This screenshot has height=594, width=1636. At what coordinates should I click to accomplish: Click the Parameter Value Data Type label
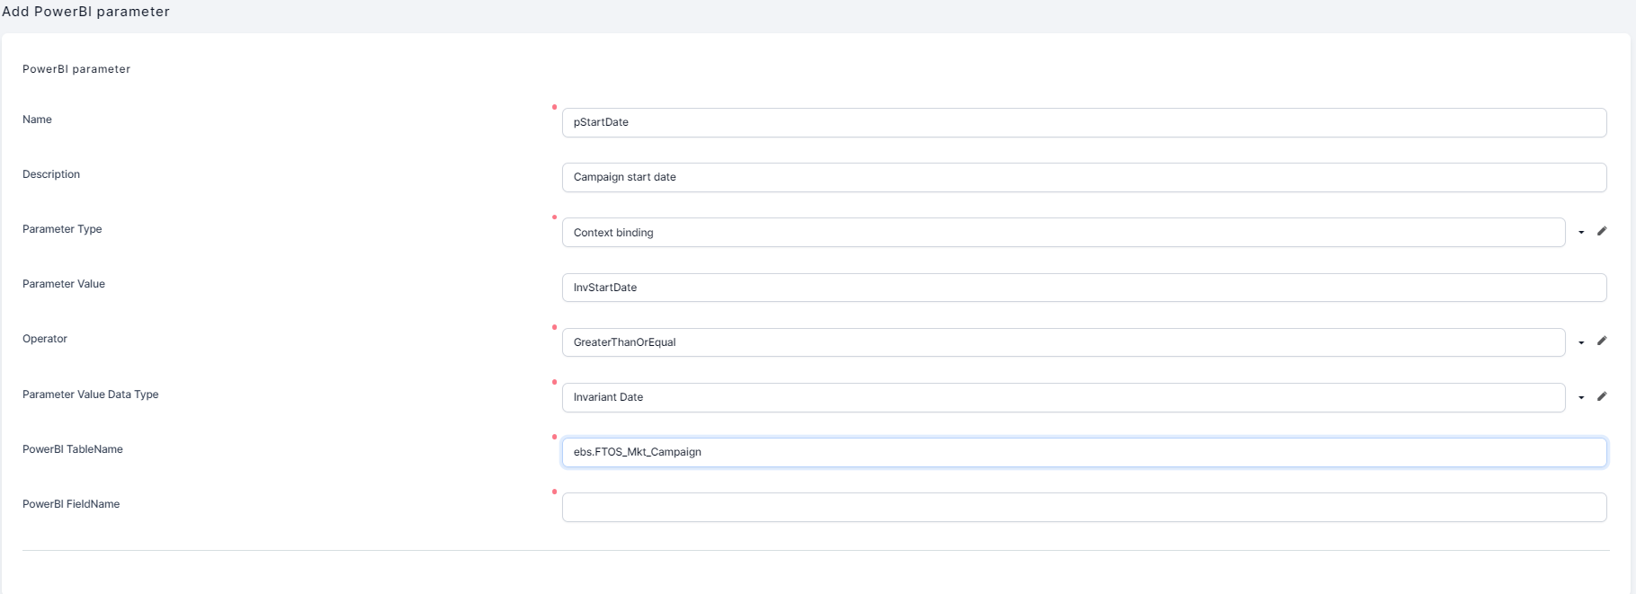click(90, 395)
